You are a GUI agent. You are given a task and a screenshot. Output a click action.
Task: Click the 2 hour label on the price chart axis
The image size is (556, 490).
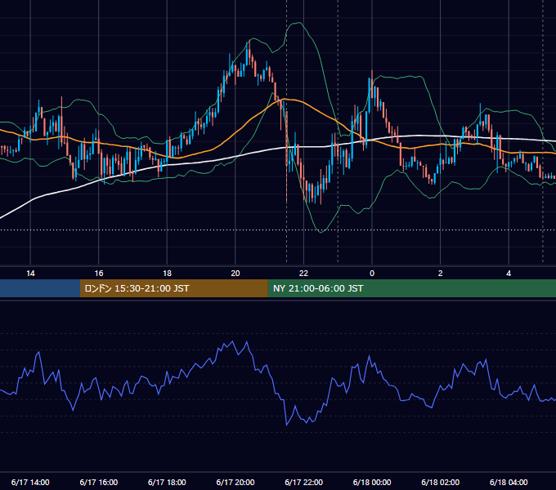tap(441, 274)
